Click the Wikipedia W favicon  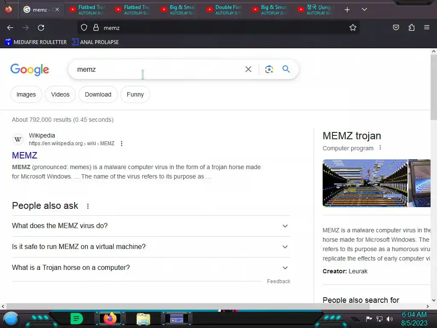(18, 139)
